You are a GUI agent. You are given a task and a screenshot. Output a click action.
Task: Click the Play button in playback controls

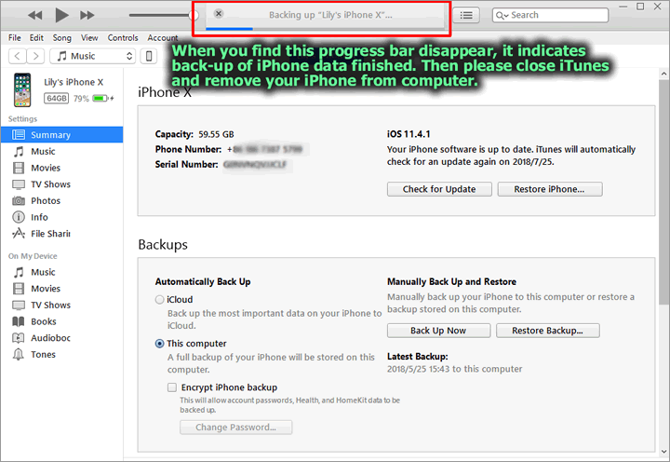click(61, 15)
